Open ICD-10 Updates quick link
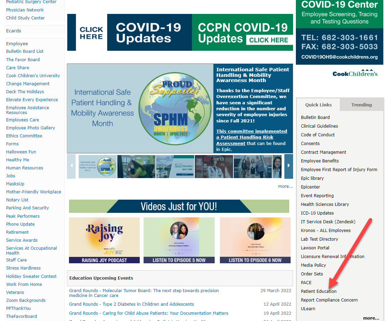Image resolution: width=391 pixels, height=321 pixels. (x=317, y=213)
